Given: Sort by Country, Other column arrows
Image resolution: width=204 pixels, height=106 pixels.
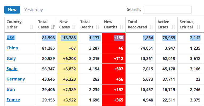Looking at the screenshot, I should pos(32,27).
